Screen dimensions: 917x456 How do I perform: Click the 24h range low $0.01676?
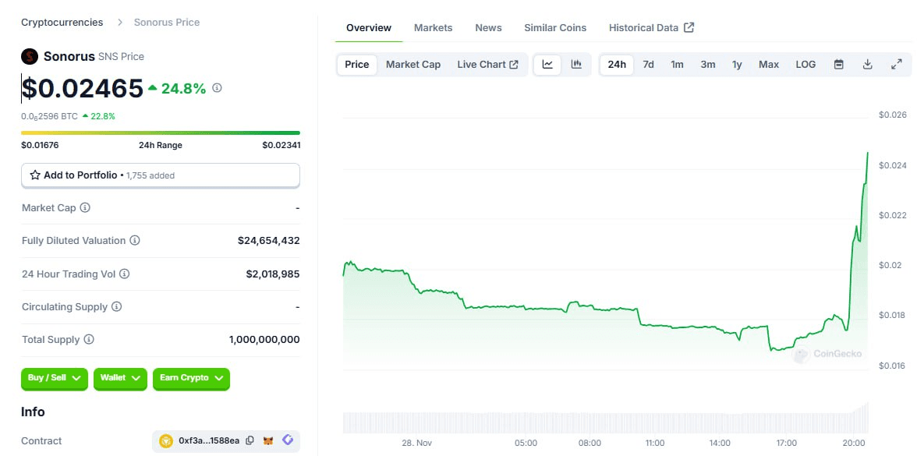(x=40, y=145)
